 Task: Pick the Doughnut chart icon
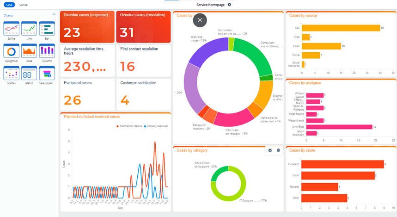pos(12,51)
